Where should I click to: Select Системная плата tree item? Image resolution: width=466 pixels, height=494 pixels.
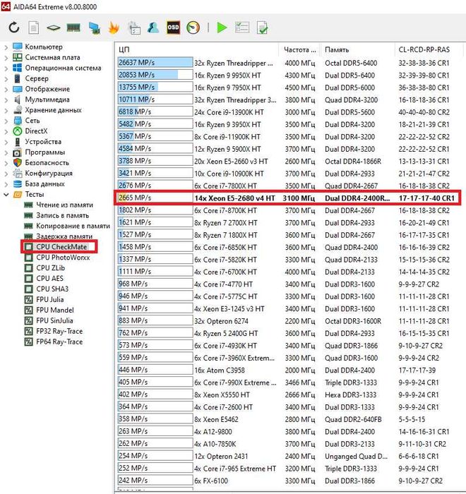(x=52, y=57)
